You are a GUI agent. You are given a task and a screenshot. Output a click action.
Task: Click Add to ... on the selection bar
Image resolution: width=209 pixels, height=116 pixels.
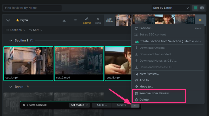[x=102, y=105]
